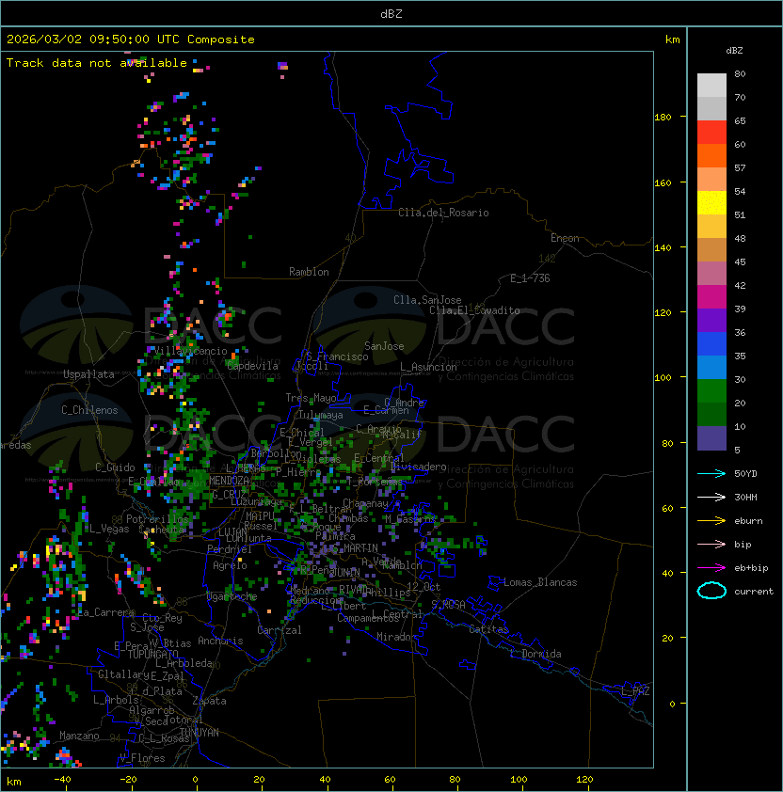783x792 pixels.
Task: Select the bright yellow dBZ legend swatch
Action: click(711, 202)
